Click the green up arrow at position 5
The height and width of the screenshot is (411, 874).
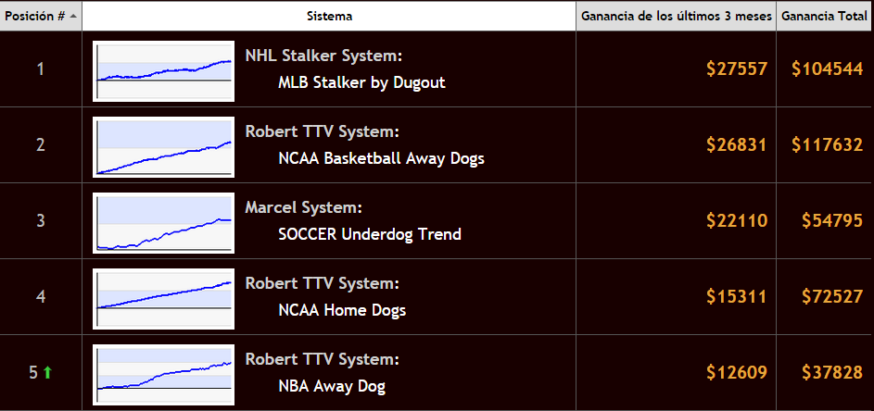[47, 372]
